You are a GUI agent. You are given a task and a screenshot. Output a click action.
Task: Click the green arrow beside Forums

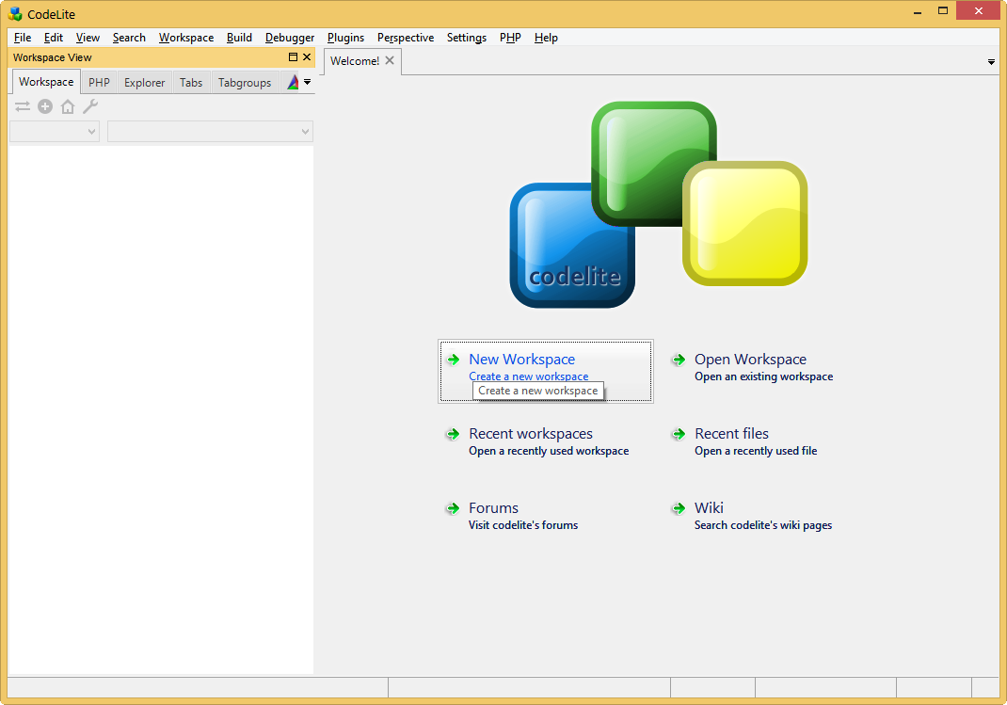click(454, 508)
